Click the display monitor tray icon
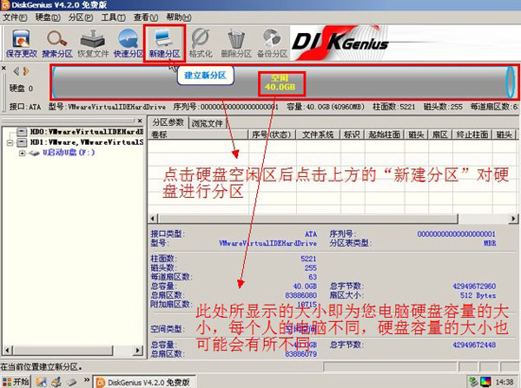521x388 pixels. pos(485,382)
